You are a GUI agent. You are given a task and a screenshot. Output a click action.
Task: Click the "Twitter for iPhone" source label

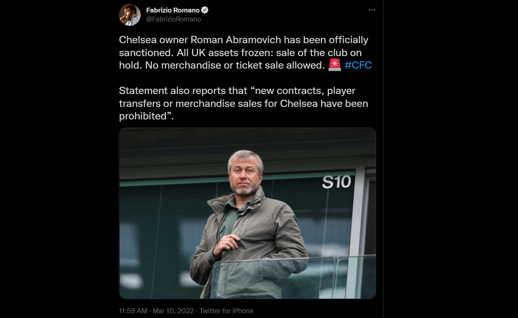pyautogui.click(x=226, y=311)
